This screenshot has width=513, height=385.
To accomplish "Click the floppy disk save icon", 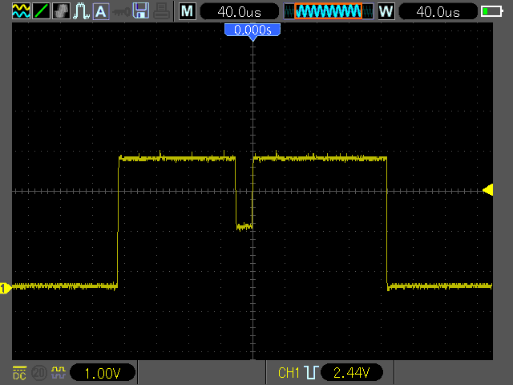I will pyautogui.click(x=141, y=10).
